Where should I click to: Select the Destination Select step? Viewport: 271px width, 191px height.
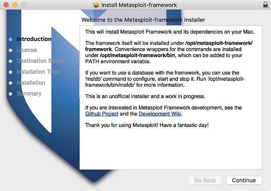40,61
